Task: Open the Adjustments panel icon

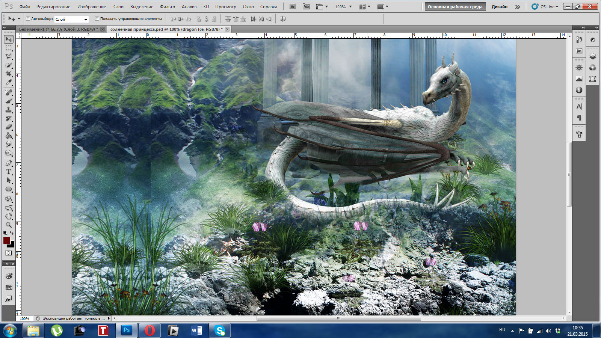Action: click(593, 39)
